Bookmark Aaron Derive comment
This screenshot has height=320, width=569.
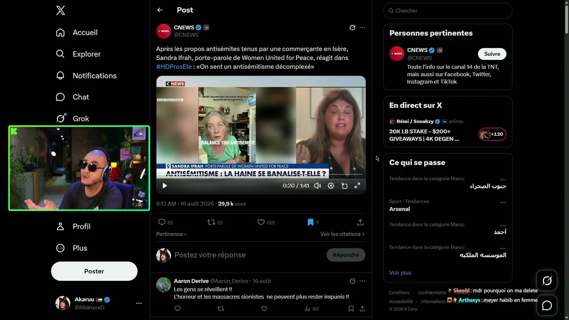(x=351, y=308)
